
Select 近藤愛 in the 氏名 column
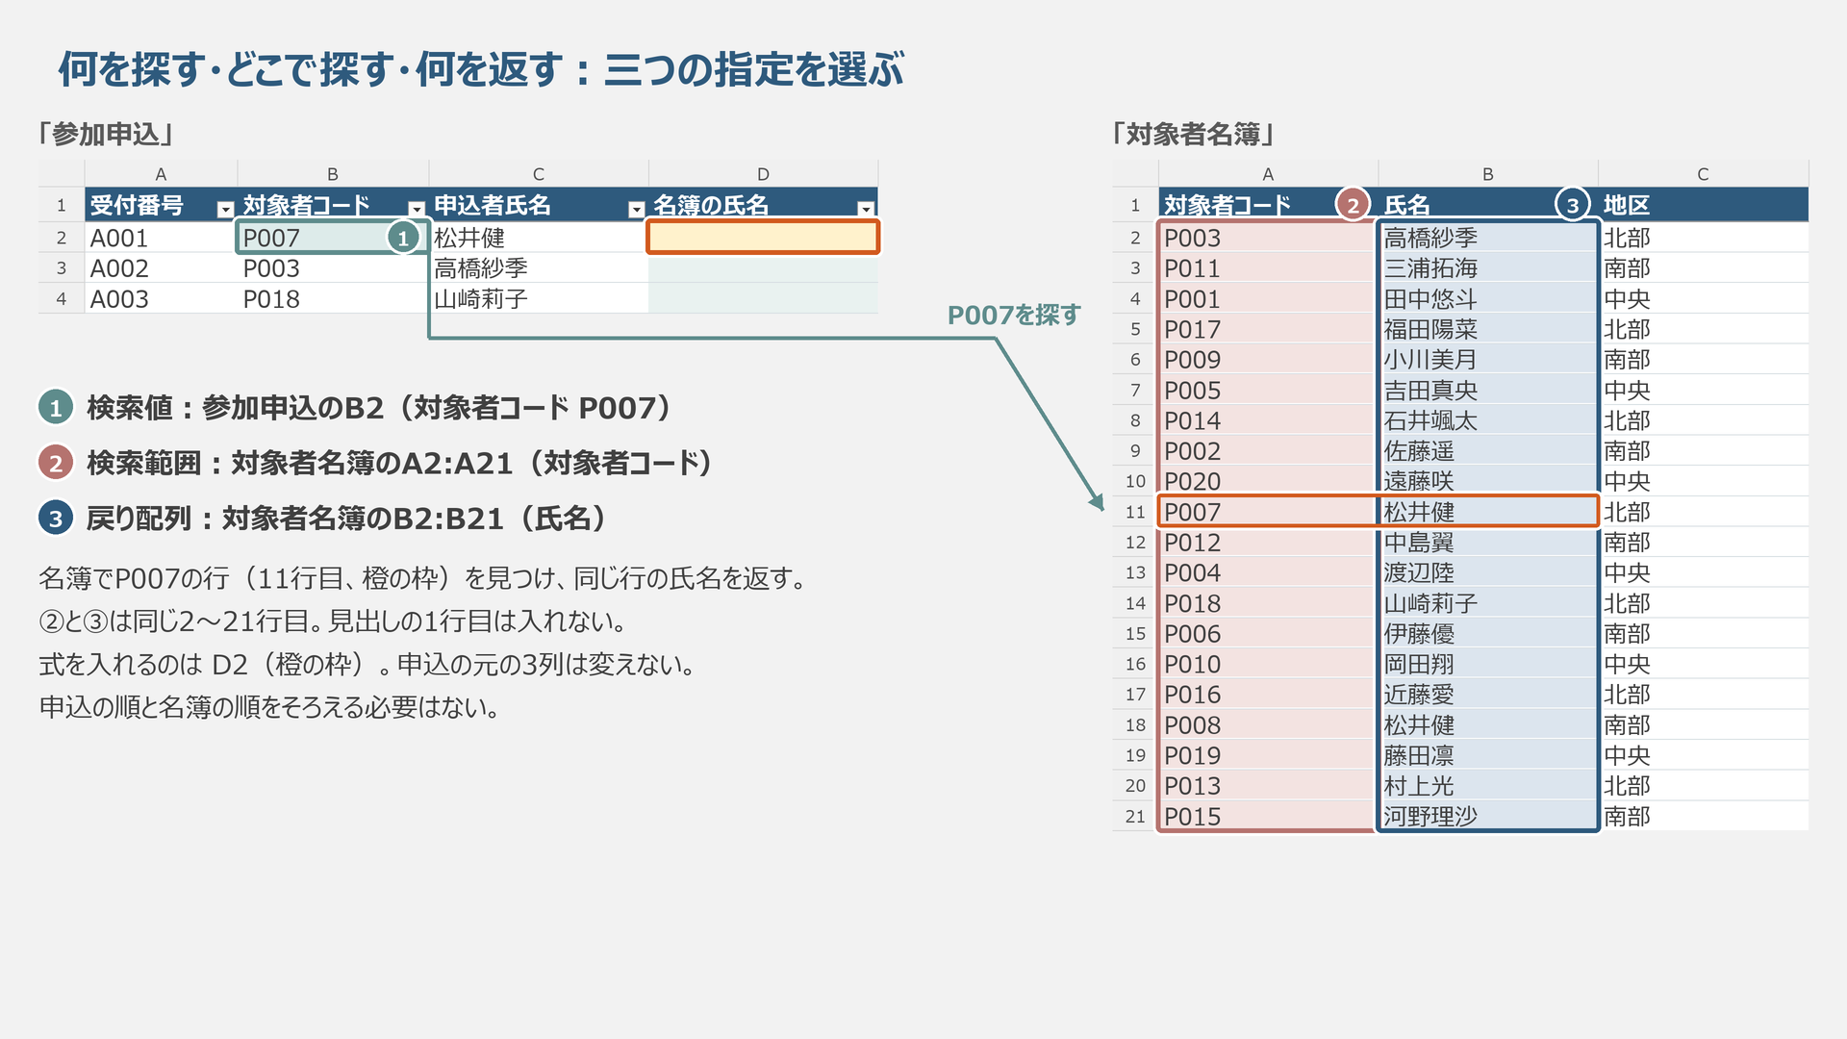1487,695
